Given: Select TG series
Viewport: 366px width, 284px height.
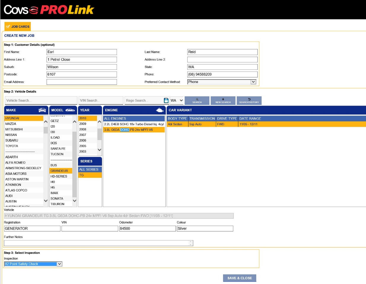Looking at the screenshot, I should tap(90, 175).
